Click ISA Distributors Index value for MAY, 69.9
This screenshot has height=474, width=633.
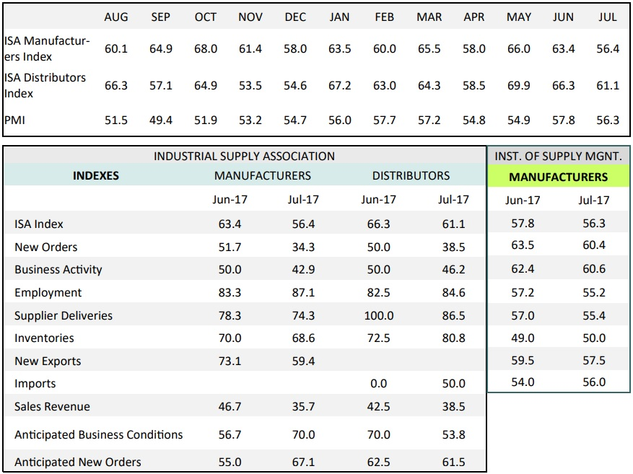pos(519,86)
